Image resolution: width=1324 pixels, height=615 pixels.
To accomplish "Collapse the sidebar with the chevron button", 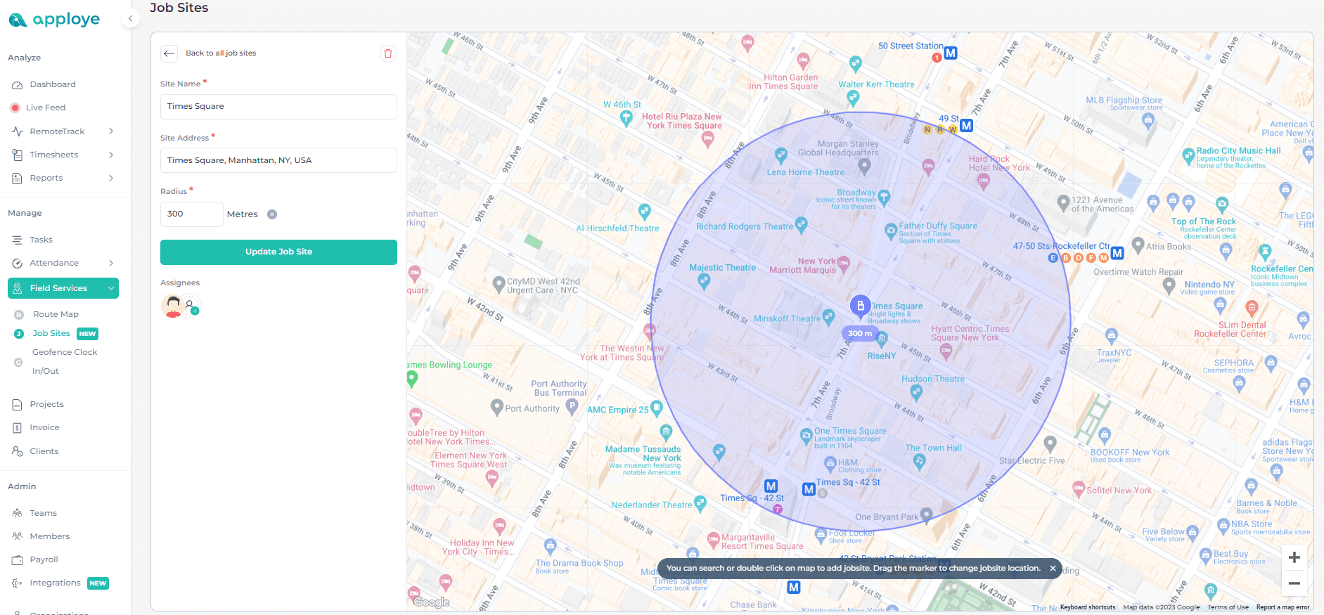I will (x=130, y=19).
